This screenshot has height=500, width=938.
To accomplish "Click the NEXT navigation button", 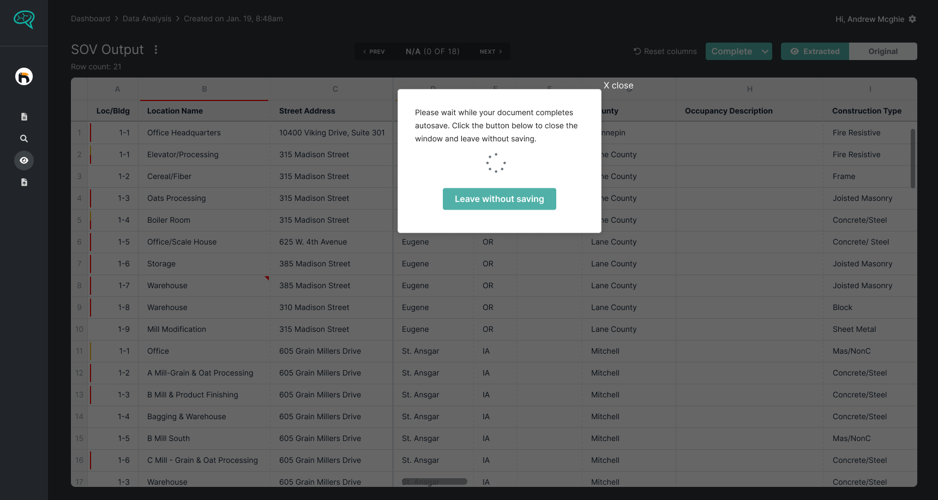I will [491, 51].
